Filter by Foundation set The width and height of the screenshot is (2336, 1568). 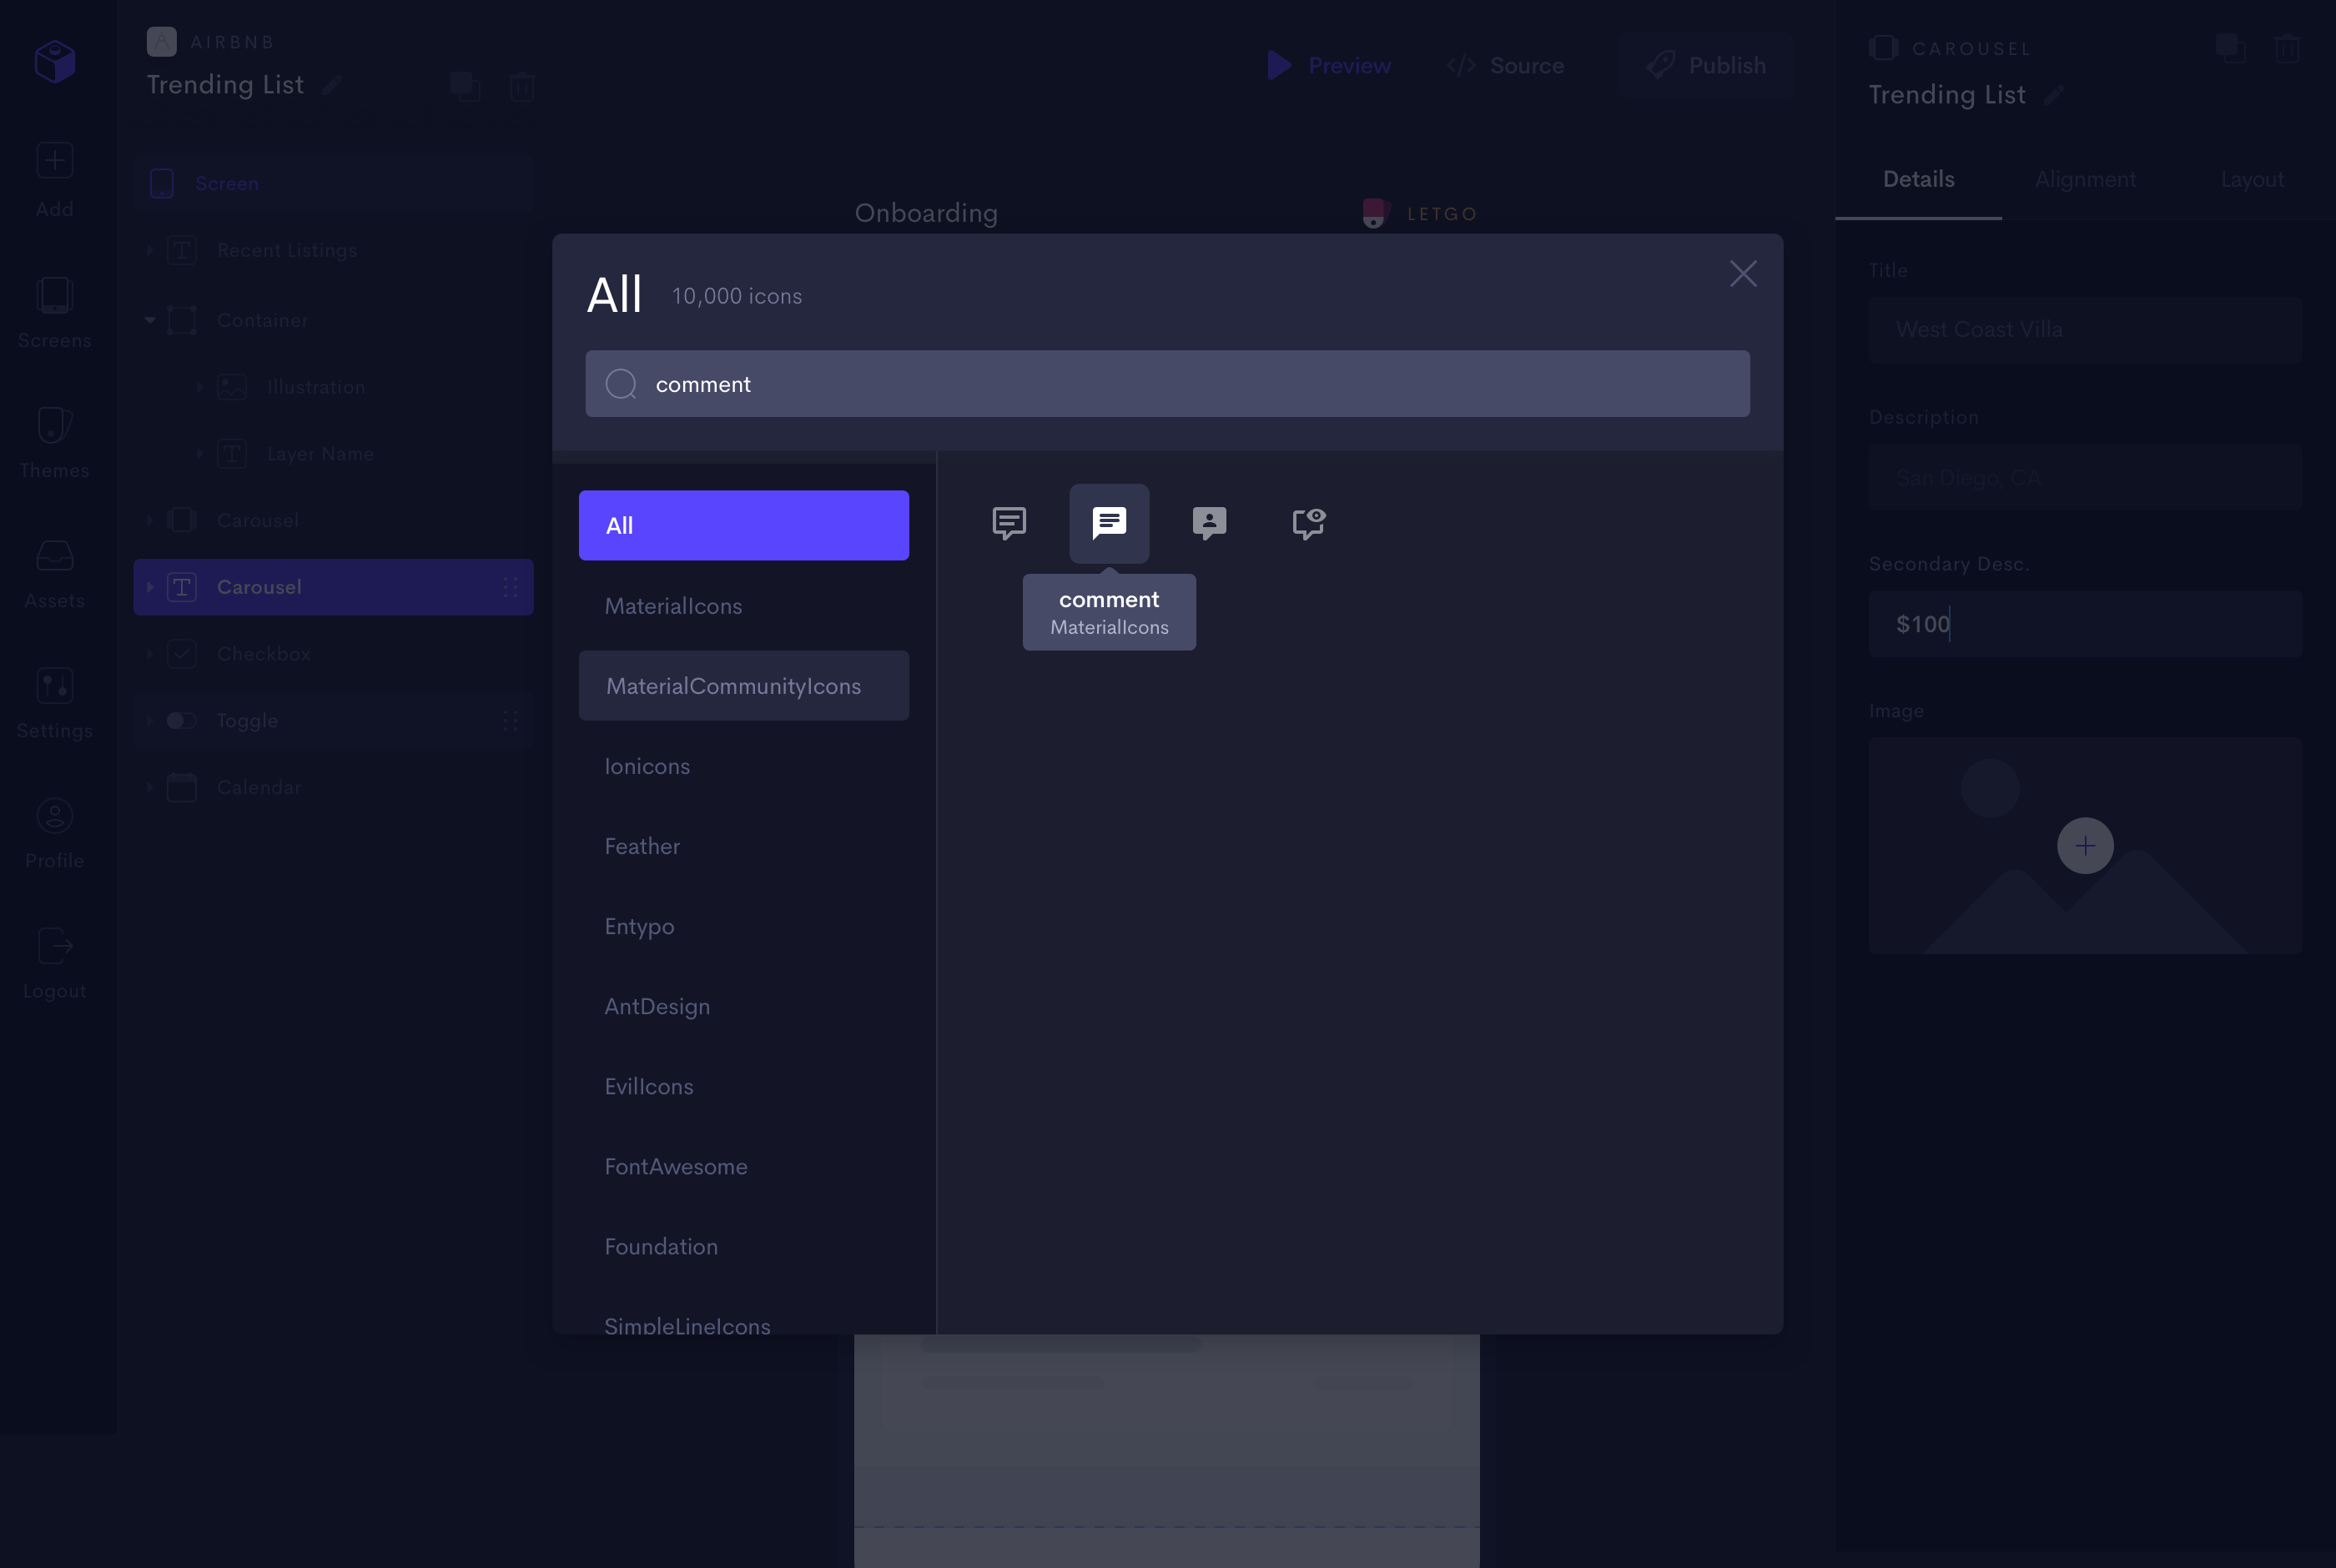(743, 1246)
